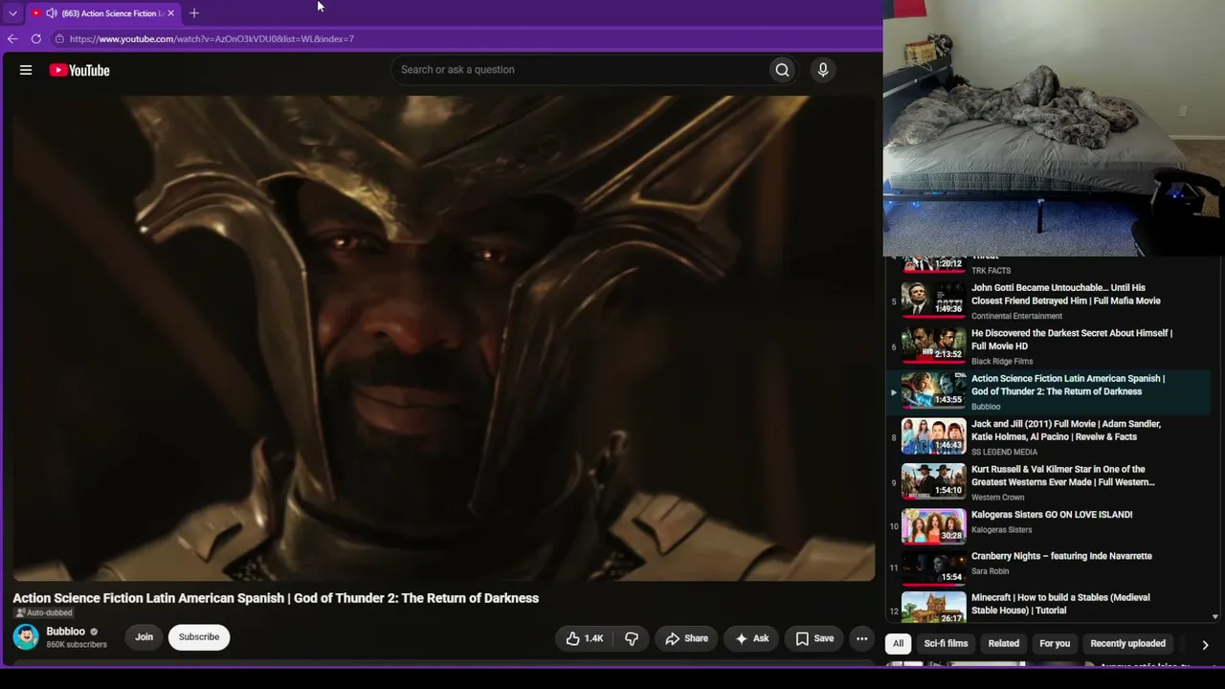The width and height of the screenshot is (1225, 689).
Task: Open a new browser tab
Action: coord(194,13)
